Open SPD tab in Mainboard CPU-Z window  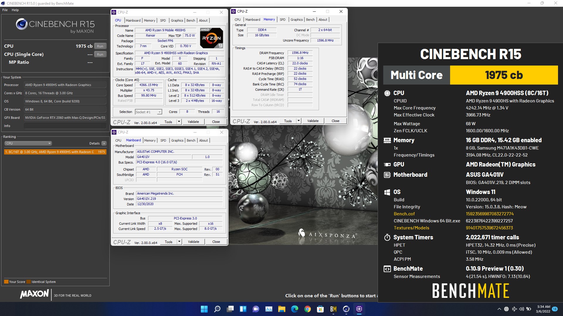click(x=163, y=140)
